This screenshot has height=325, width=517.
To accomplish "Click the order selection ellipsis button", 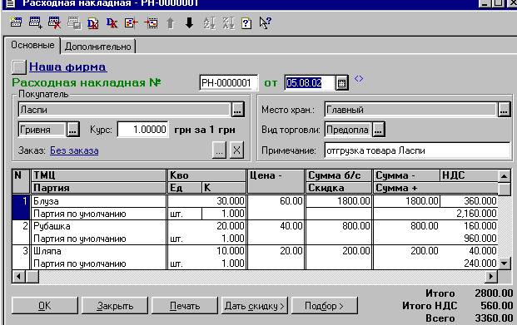I will [219, 150].
